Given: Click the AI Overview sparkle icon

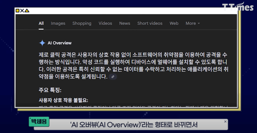Looking at the screenshot, I should click(42, 43).
